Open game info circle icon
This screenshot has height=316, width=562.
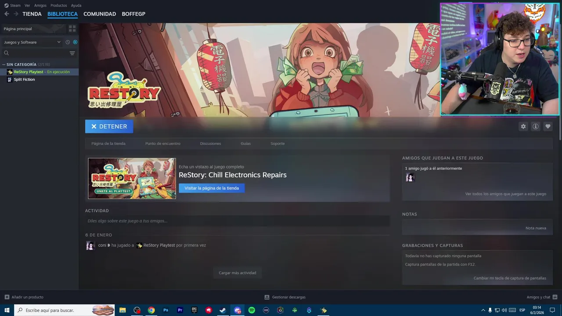point(535,126)
